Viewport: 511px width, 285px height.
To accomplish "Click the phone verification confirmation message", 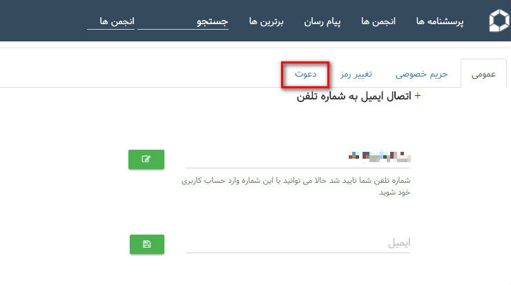I will 296,186.
